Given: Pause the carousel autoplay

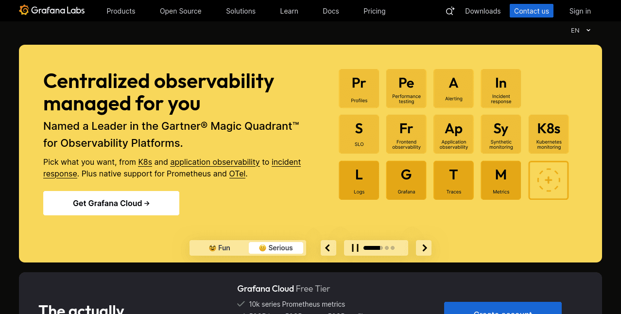Looking at the screenshot, I should [355, 248].
